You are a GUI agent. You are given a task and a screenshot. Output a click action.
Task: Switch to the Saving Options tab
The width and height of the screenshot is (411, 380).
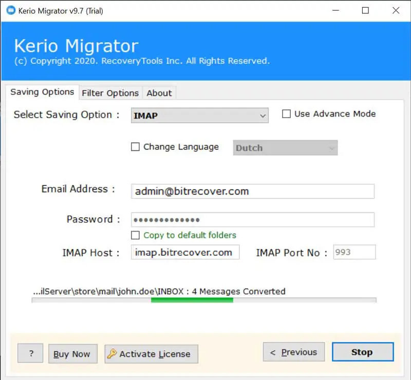pos(42,92)
